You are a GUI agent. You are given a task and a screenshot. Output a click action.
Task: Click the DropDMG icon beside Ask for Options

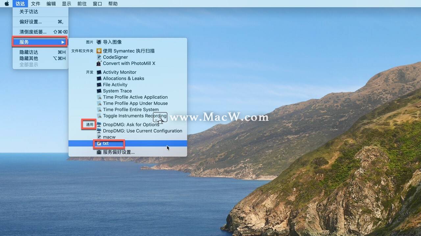tap(99, 125)
